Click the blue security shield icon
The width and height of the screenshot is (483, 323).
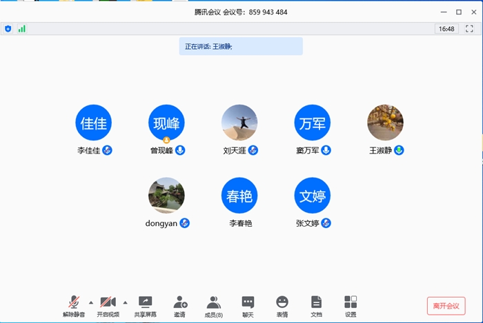point(8,29)
